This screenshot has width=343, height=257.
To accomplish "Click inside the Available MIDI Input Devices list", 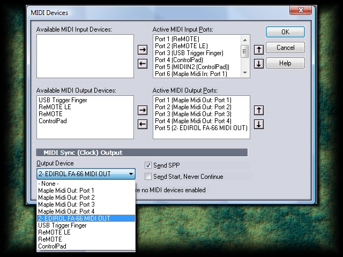I will 85,56.
